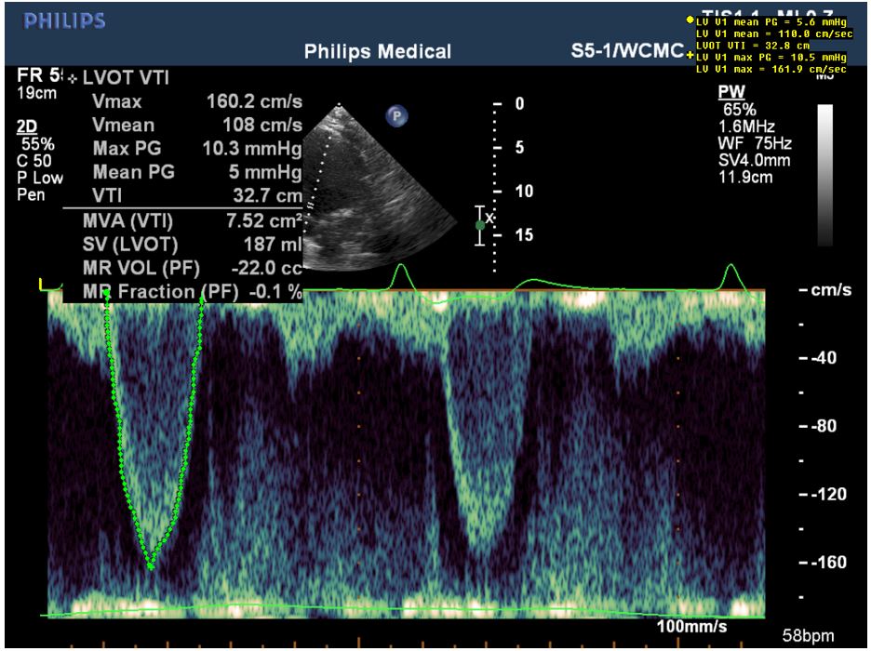Click the ECG R-wave spike above the spectrum
This screenshot has width=871, height=651.
(x=401, y=274)
